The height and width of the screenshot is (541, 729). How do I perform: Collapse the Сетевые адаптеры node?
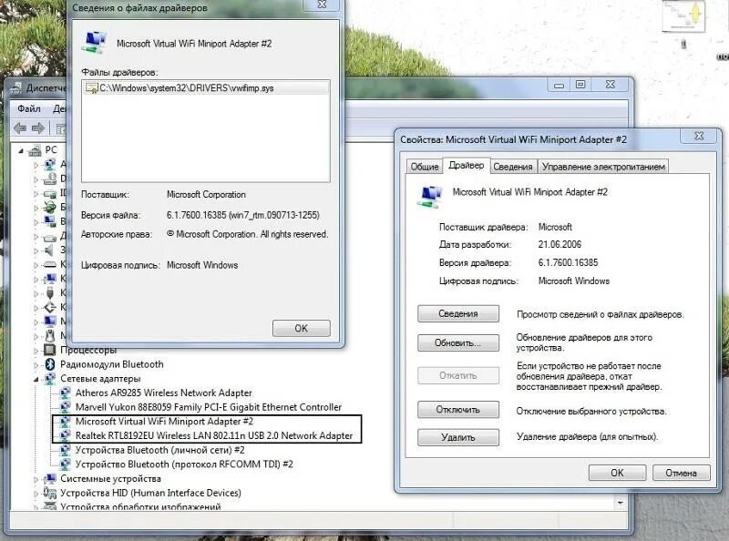[36, 379]
